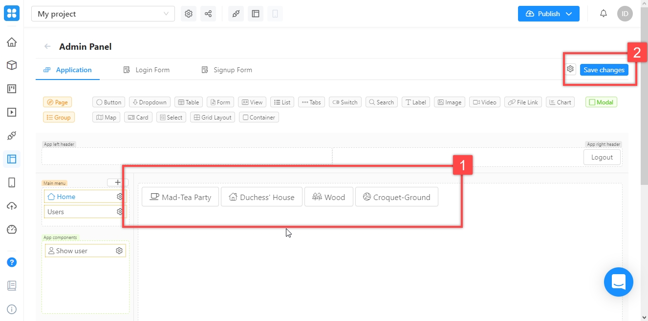Open the speedometer dashboard icon in sidebar
The width and height of the screenshot is (648, 321).
point(12,229)
